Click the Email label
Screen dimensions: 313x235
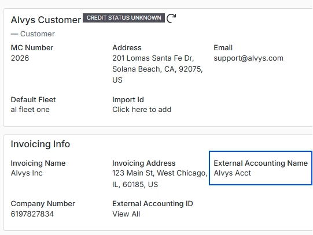(223, 48)
